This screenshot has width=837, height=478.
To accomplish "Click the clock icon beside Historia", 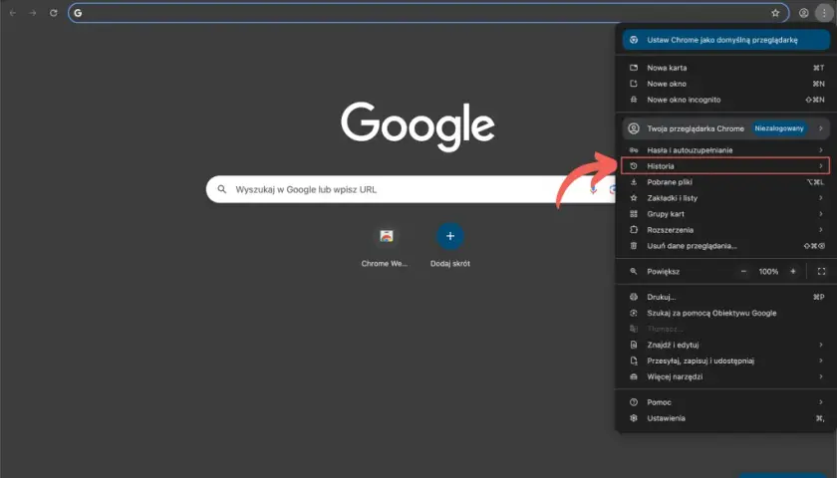I will pyautogui.click(x=634, y=166).
